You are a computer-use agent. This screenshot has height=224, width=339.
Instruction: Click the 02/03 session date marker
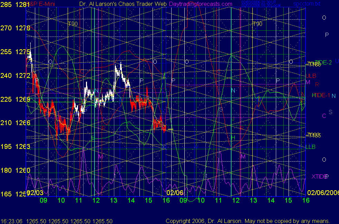pyautogui.click(x=35, y=193)
